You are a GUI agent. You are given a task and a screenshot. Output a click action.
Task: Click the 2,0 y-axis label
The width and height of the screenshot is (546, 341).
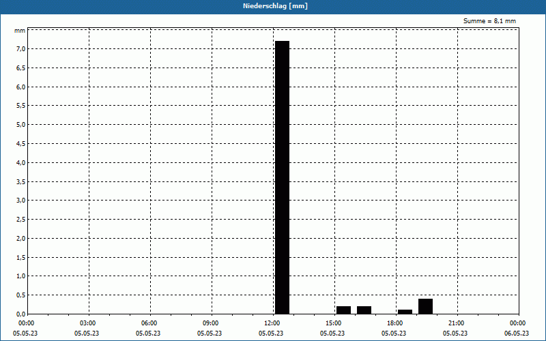21,238
